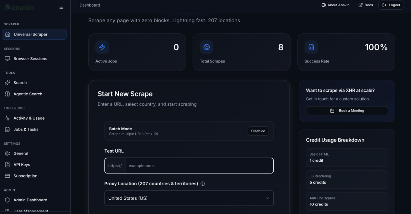This screenshot has height=214, width=411.
Task: Click the Total Scrapes globe icon
Action: point(207,47)
